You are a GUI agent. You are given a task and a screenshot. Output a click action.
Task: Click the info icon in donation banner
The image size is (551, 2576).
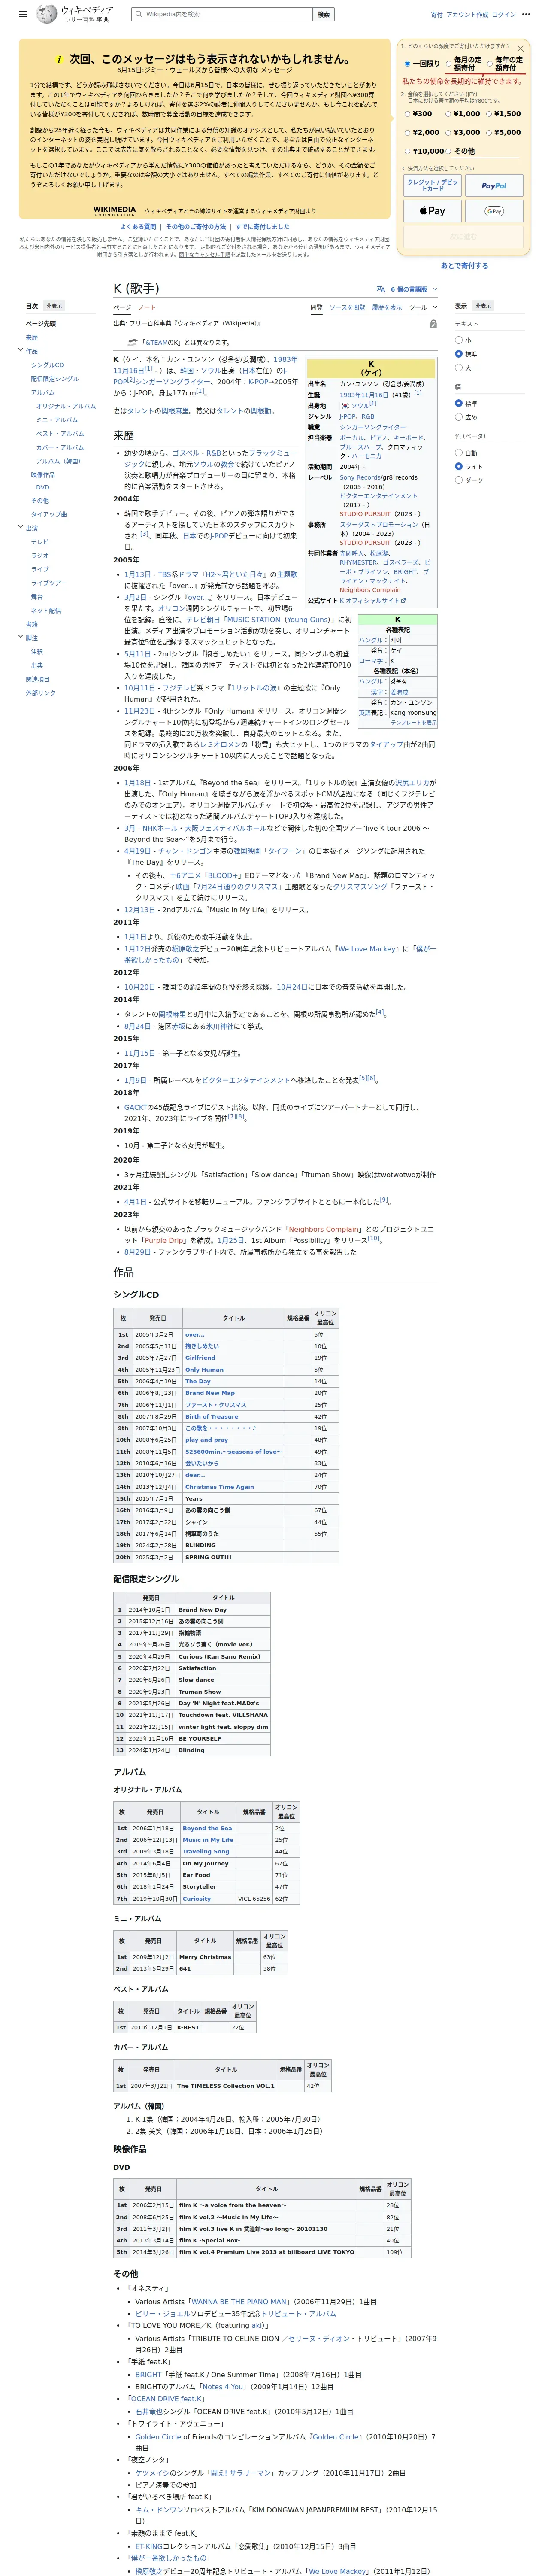[59, 60]
